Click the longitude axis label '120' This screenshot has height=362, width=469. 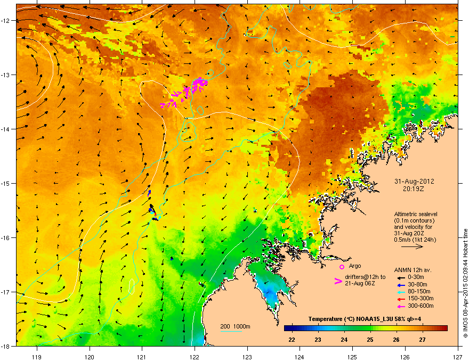[90, 357]
